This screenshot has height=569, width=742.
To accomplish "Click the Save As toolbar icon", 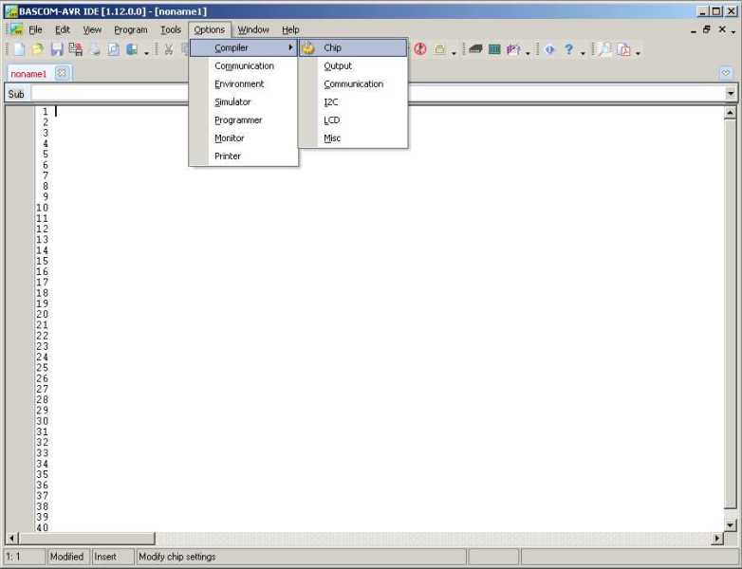I will point(76,48).
